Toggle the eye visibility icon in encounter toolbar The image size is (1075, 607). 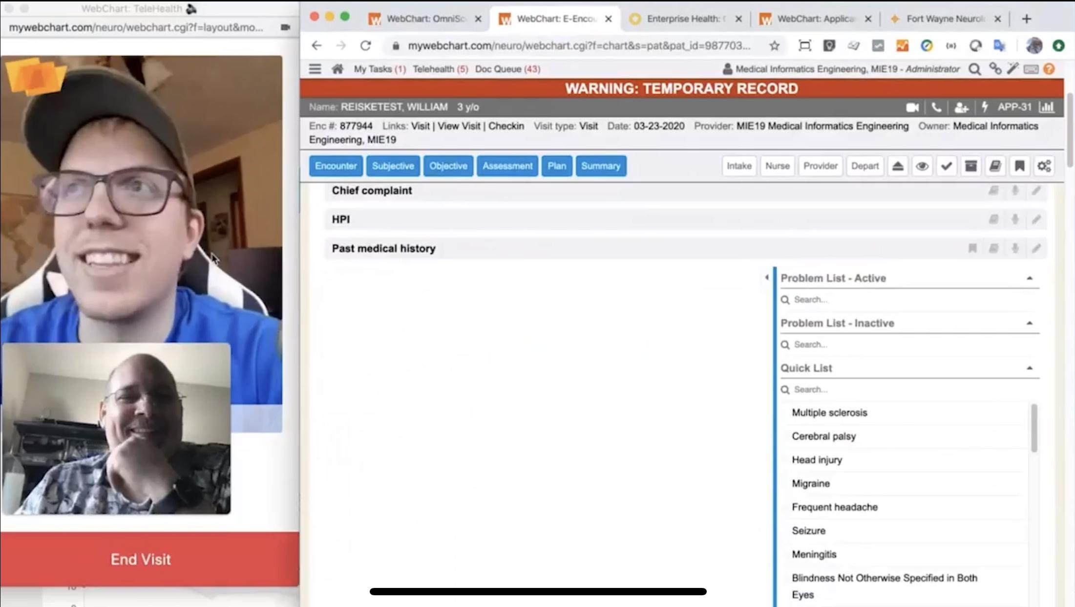tap(922, 166)
